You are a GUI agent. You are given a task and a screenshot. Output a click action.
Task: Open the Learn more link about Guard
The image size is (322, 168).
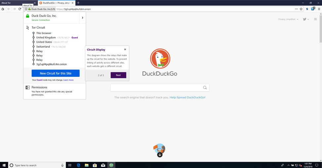(x=68, y=80)
